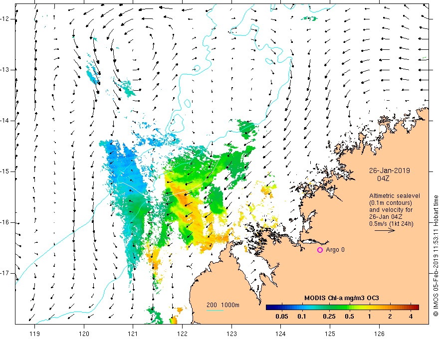
Task: Click the magenta Argo 0 circle marker
Action: [320, 250]
